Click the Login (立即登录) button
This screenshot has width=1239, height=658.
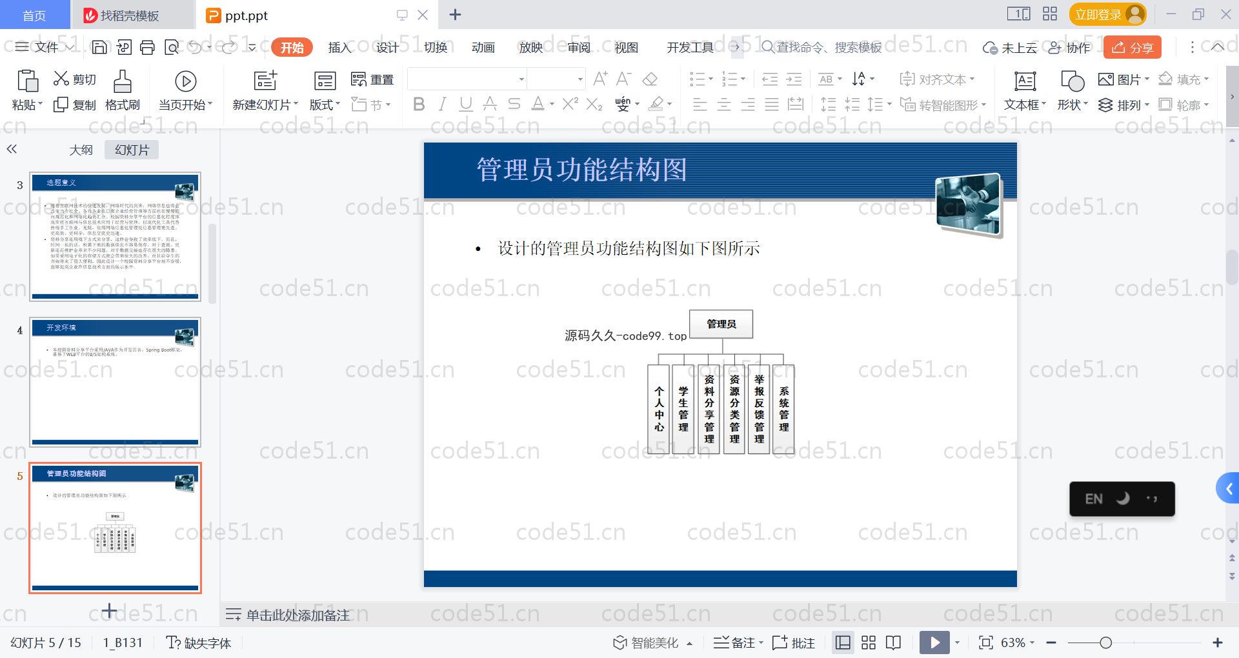pyautogui.click(x=1107, y=14)
